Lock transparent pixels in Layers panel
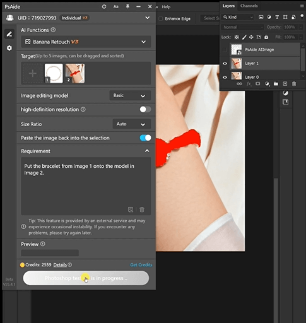The height and width of the screenshot is (323, 306). pos(237,37)
